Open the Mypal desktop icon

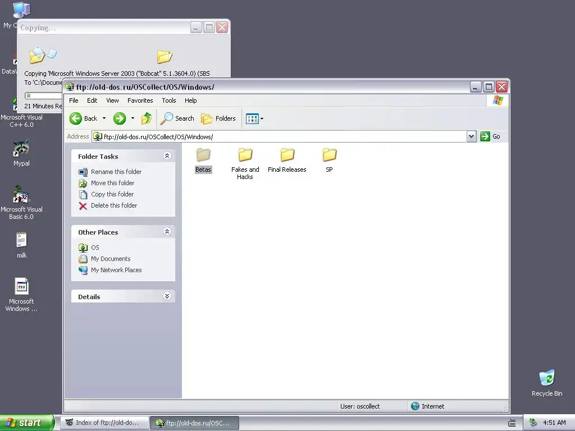coord(21,153)
